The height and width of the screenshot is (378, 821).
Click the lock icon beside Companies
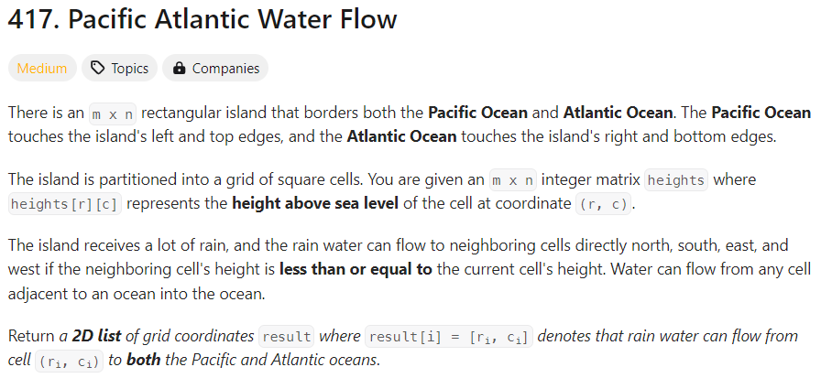[179, 68]
